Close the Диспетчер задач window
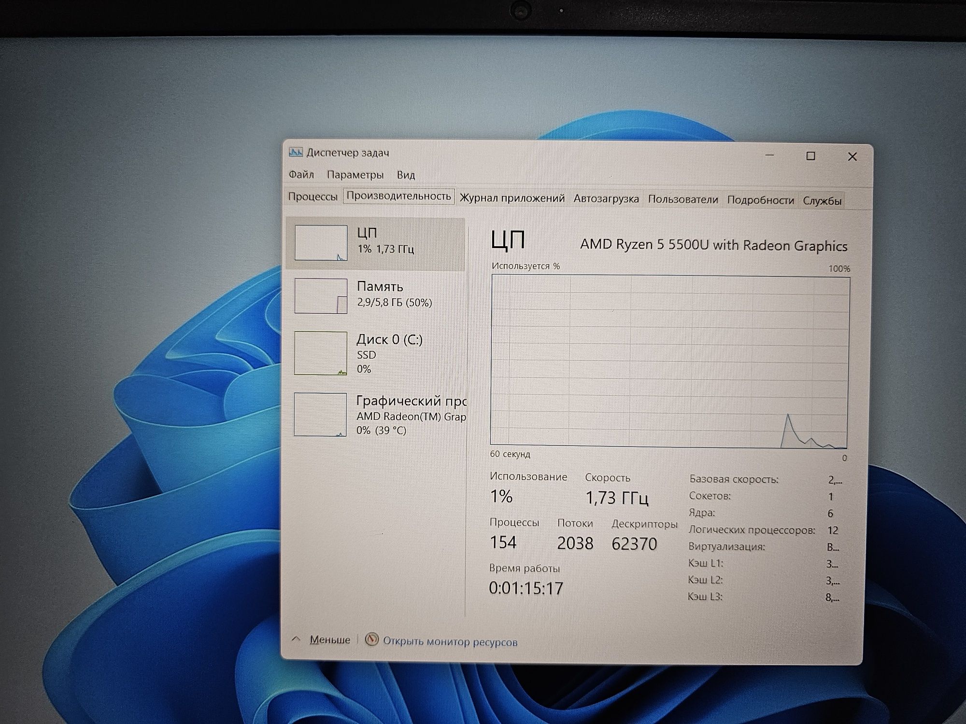 (852, 156)
